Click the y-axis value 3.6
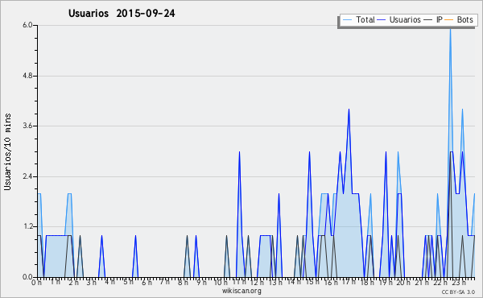This screenshot has height=298, width=483. 27,126
